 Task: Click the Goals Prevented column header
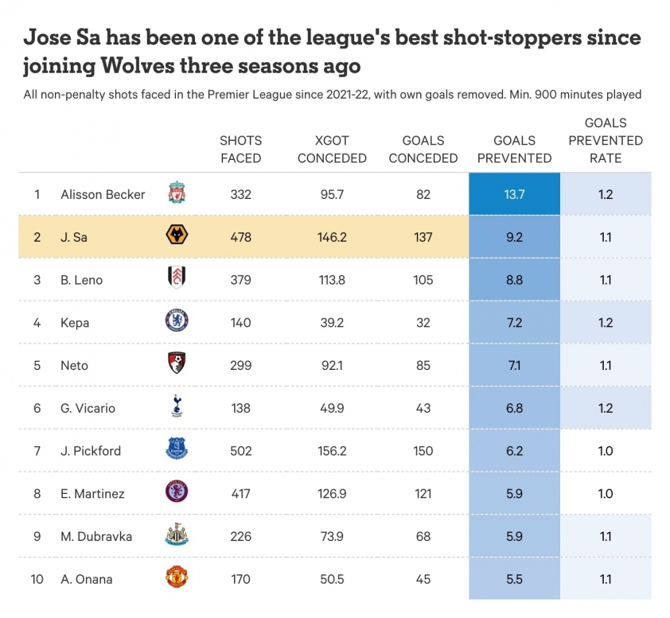click(515, 150)
